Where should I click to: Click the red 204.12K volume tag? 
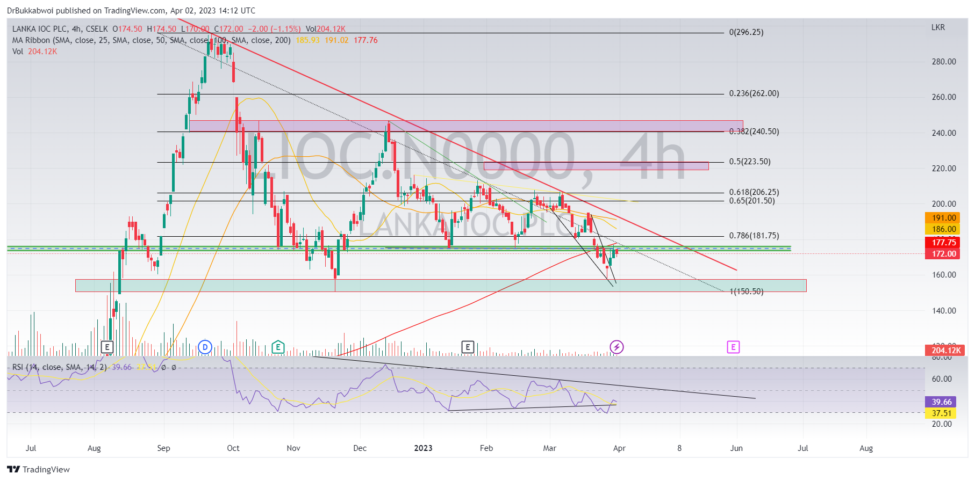[945, 351]
